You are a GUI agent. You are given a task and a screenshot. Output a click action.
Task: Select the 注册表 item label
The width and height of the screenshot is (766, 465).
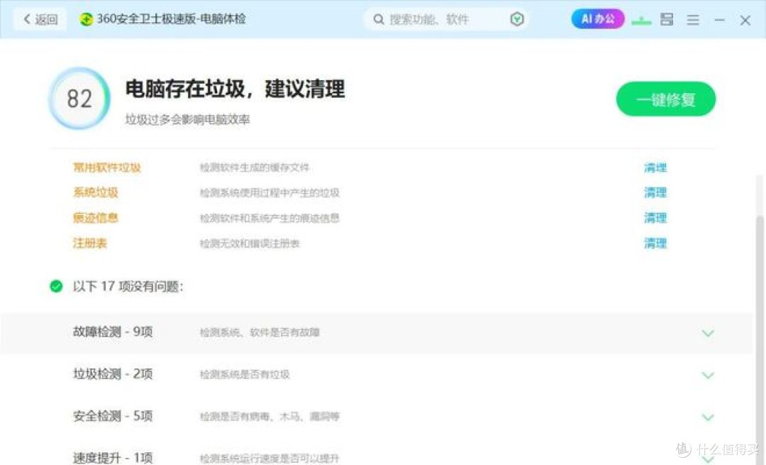pyautogui.click(x=90, y=244)
